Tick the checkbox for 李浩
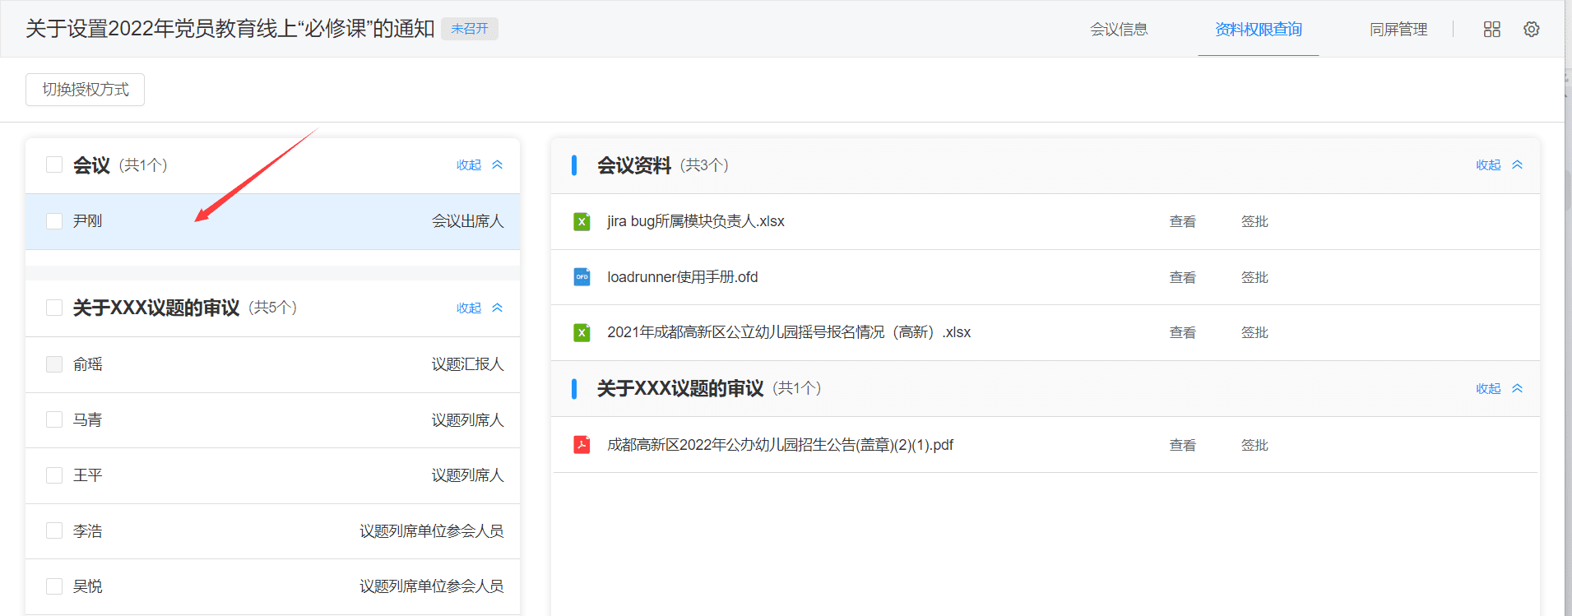 click(x=54, y=530)
